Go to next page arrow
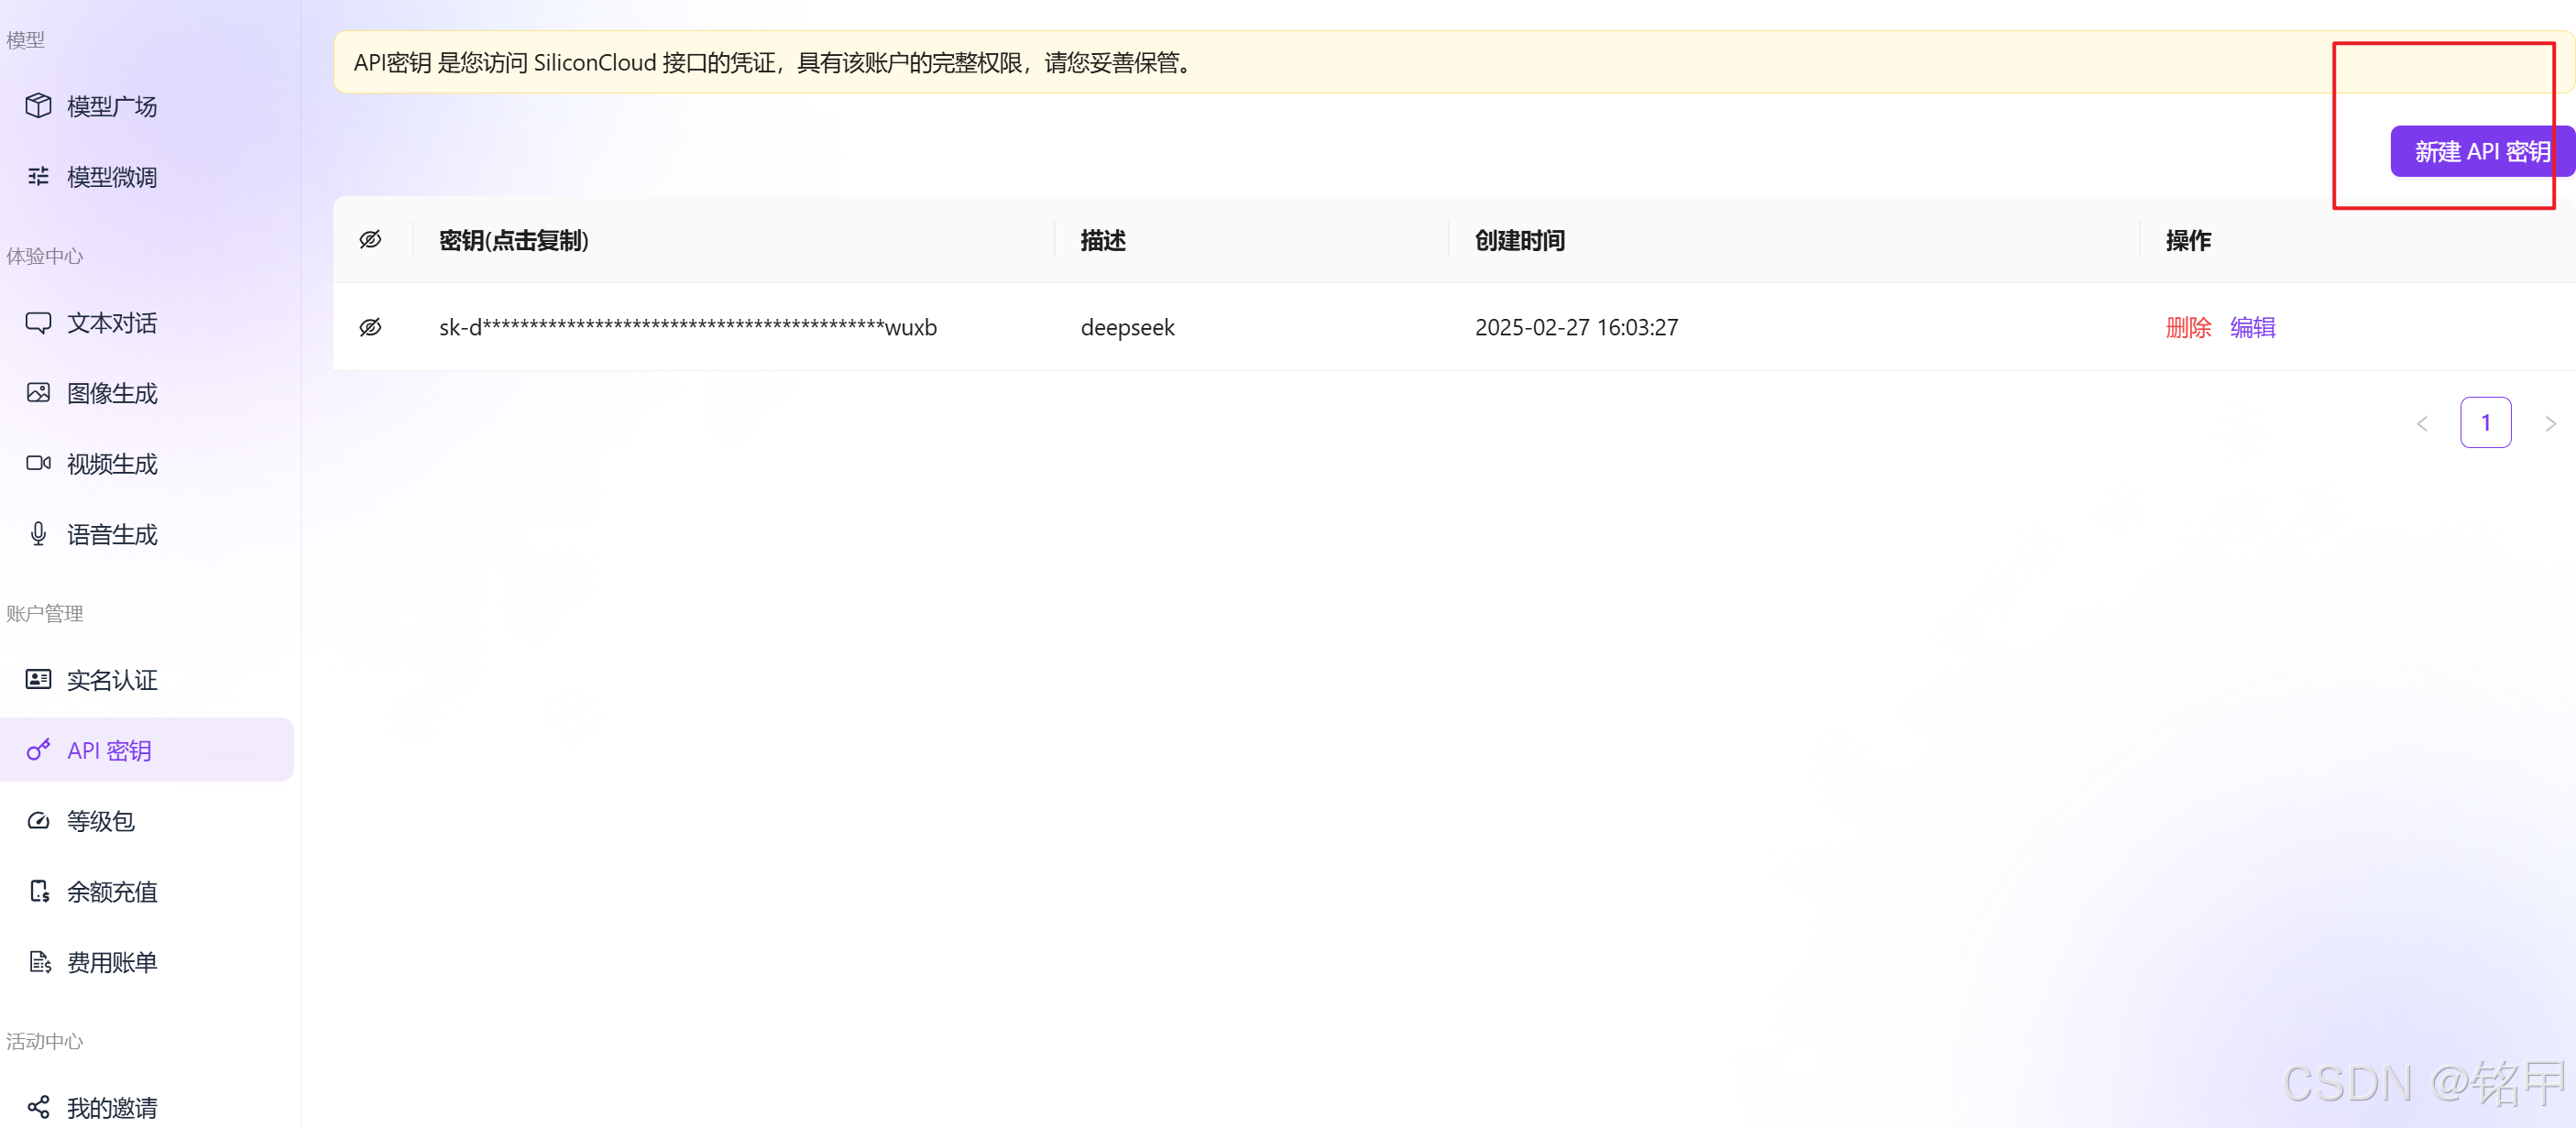Image resolution: width=2576 pixels, height=1128 pixels. 2549,424
